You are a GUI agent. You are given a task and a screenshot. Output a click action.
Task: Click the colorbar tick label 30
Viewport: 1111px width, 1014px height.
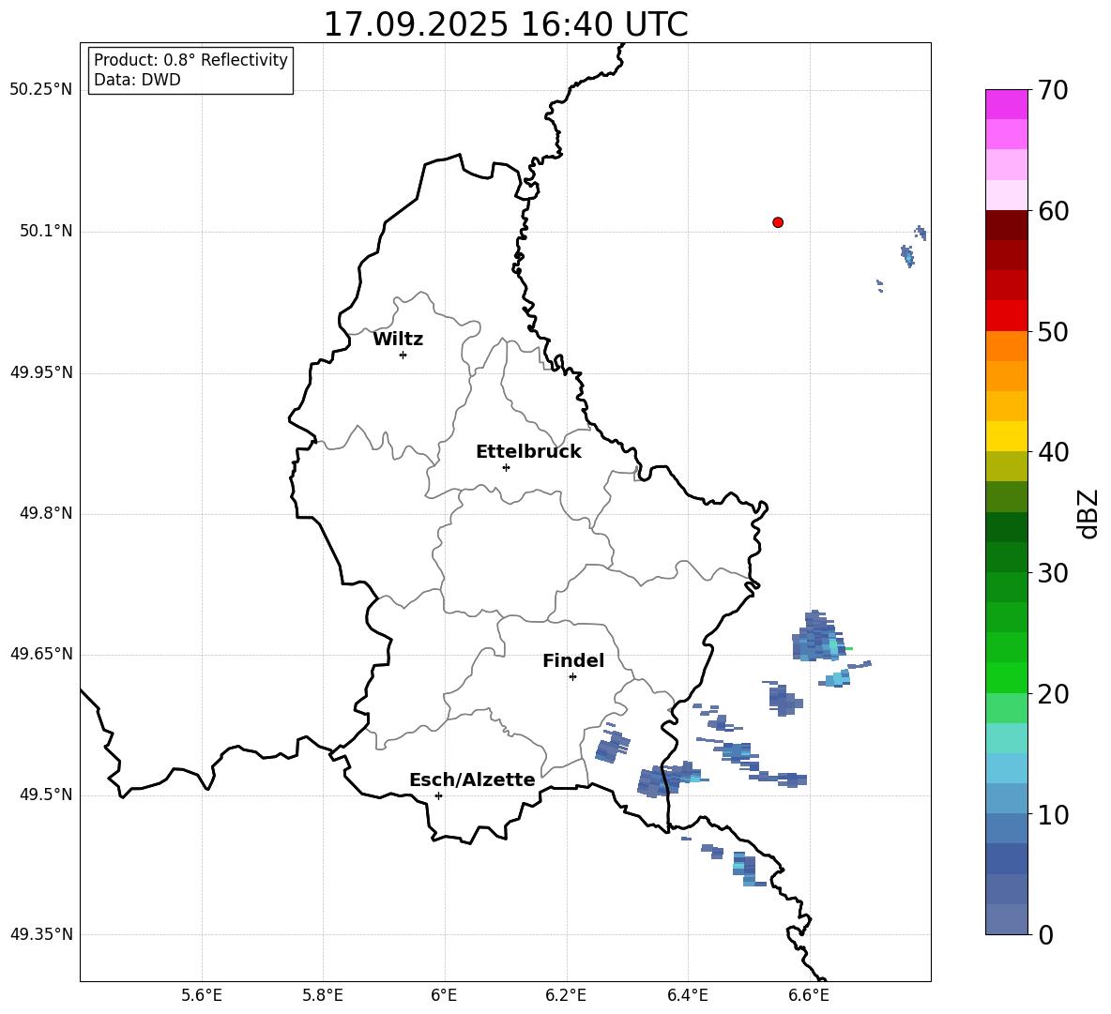[x=1053, y=573]
